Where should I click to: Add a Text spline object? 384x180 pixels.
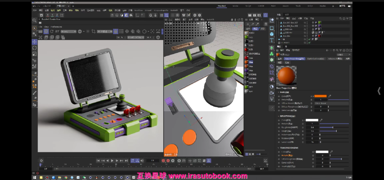click(x=271, y=40)
